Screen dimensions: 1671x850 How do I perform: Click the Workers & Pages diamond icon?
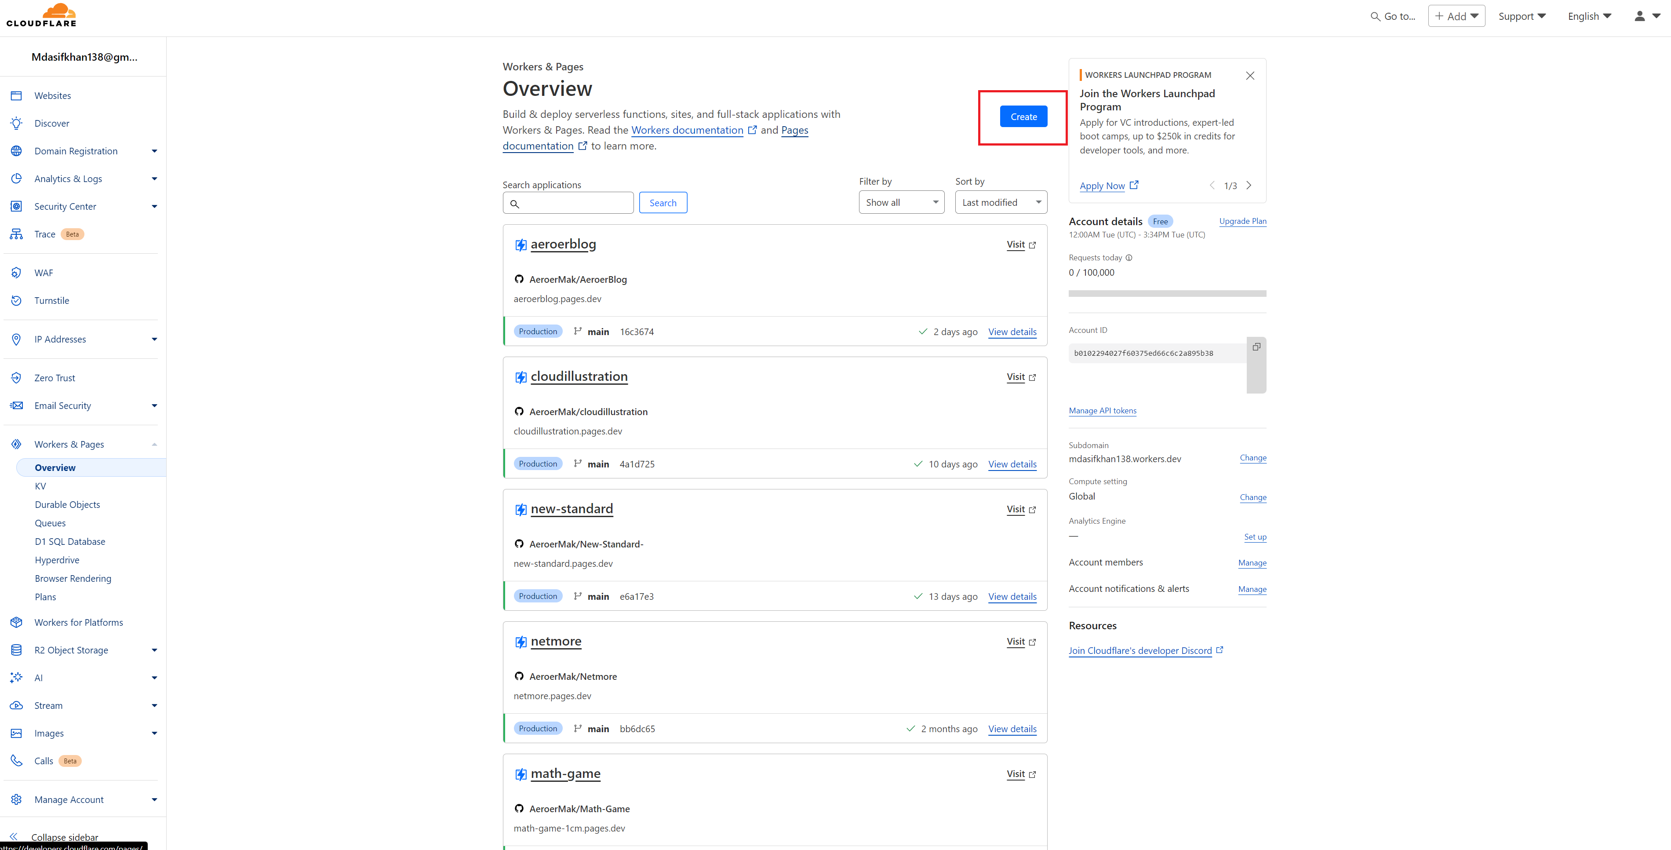coord(16,445)
